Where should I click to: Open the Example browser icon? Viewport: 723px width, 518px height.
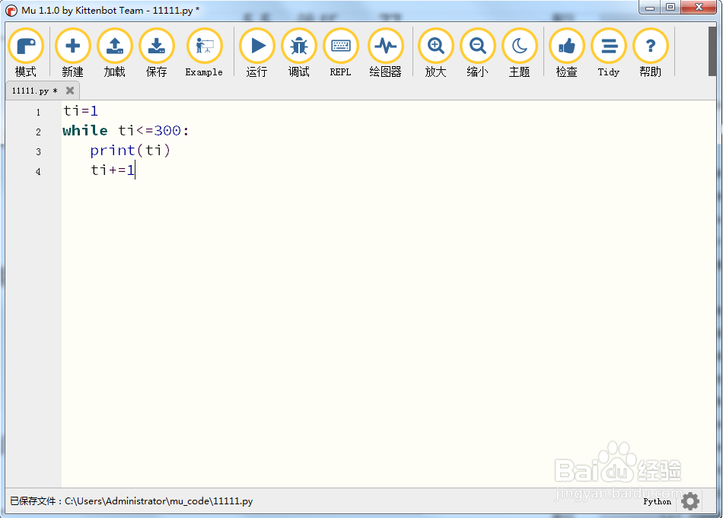point(203,46)
